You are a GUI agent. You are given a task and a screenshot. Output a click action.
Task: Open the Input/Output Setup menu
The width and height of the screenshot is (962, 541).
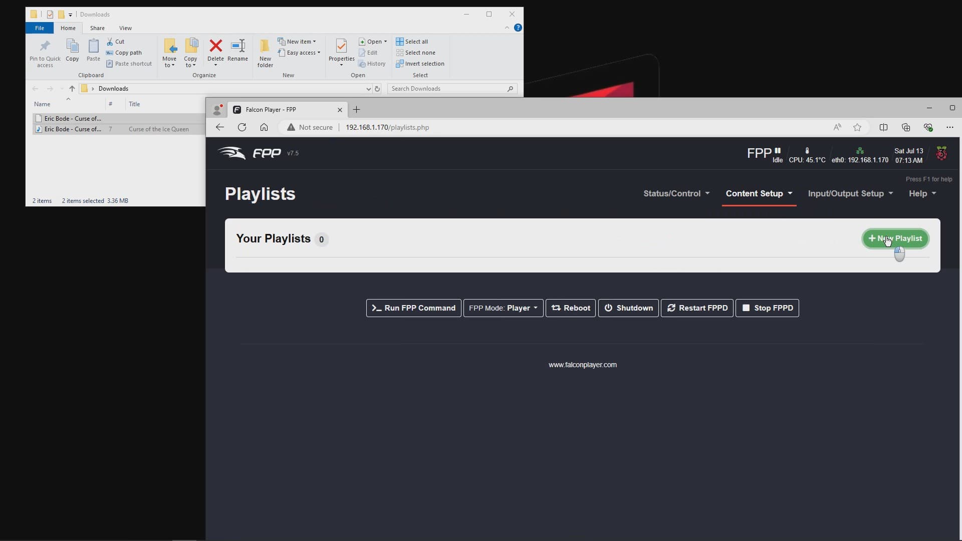[850, 193]
